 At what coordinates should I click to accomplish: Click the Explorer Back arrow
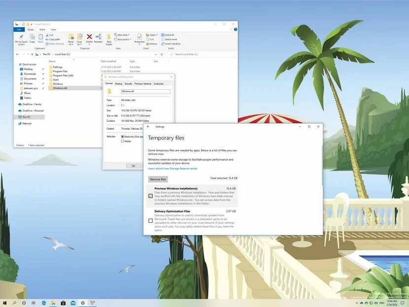click(17, 54)
